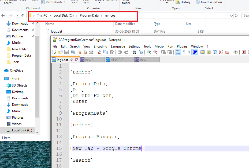This screenshot has height=168, width=249.
Task: Expand the chevron after ProgramData breadcrumb
Action: pos(102,15)
